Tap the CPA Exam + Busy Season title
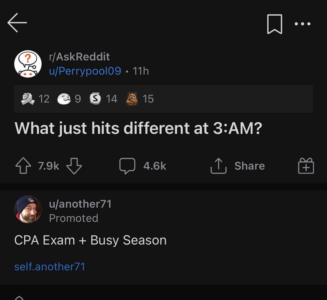 pos(90,240)
